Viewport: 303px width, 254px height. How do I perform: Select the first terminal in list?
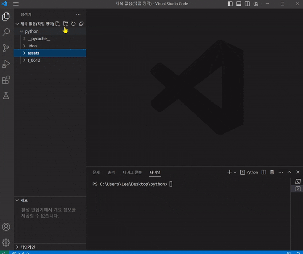click(298, 181)
